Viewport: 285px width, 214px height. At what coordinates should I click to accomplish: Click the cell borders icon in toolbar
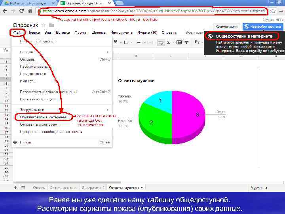tap(125, 42)
